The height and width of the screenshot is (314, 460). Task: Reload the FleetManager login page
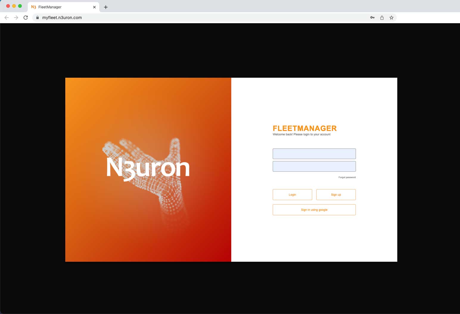coord(26,18)
